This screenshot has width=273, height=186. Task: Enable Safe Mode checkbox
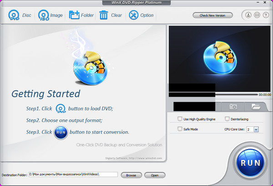coord(180,129)
